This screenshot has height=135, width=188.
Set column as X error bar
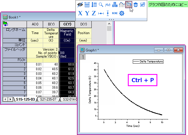point(101,13)
